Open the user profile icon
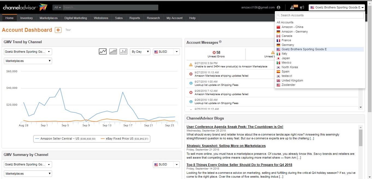372x179 pixels. point(278,8)
